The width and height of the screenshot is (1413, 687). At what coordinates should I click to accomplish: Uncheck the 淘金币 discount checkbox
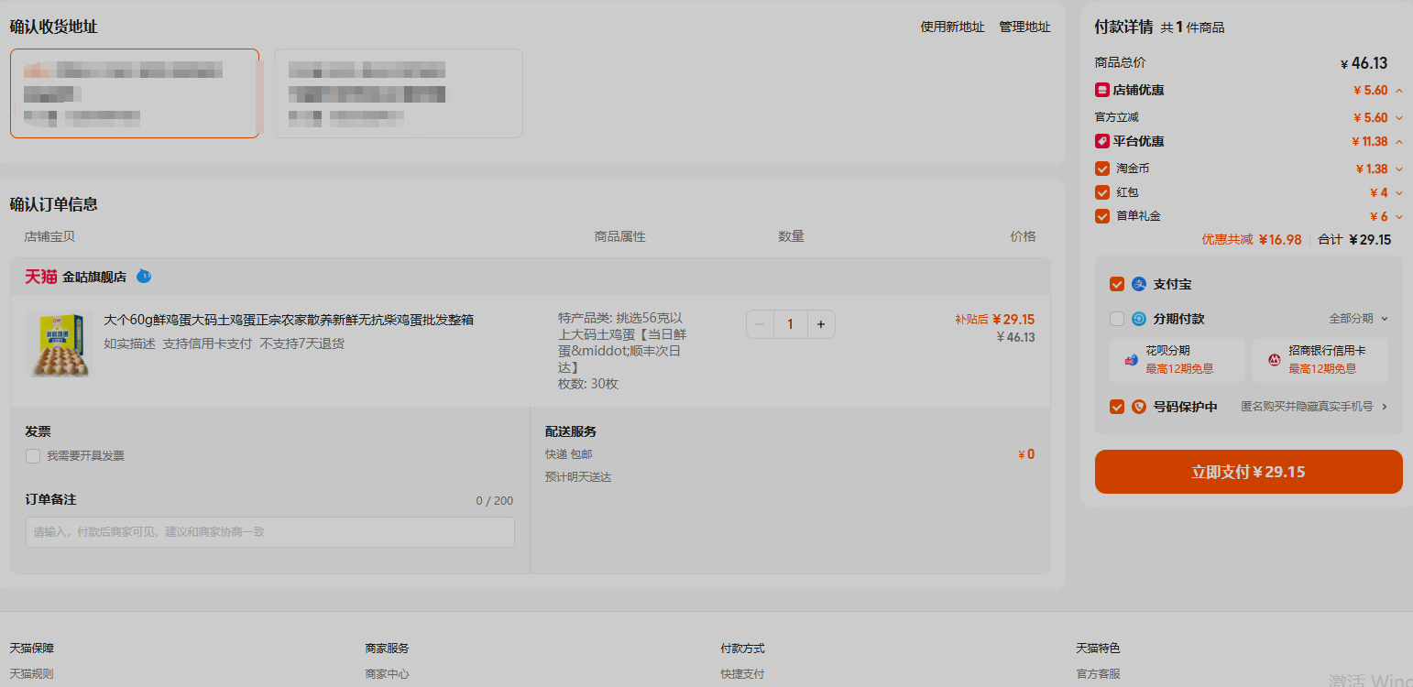click(x=1102, y=169)
